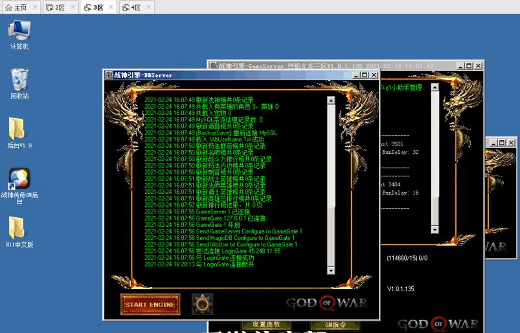This screenshot has width=520, height=333.
Task: Open GM指令 in the GameServer window
Action: (335, 325)
